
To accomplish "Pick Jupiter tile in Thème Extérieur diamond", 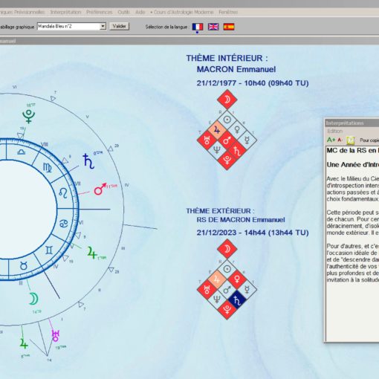I will (x=217, y=279).
